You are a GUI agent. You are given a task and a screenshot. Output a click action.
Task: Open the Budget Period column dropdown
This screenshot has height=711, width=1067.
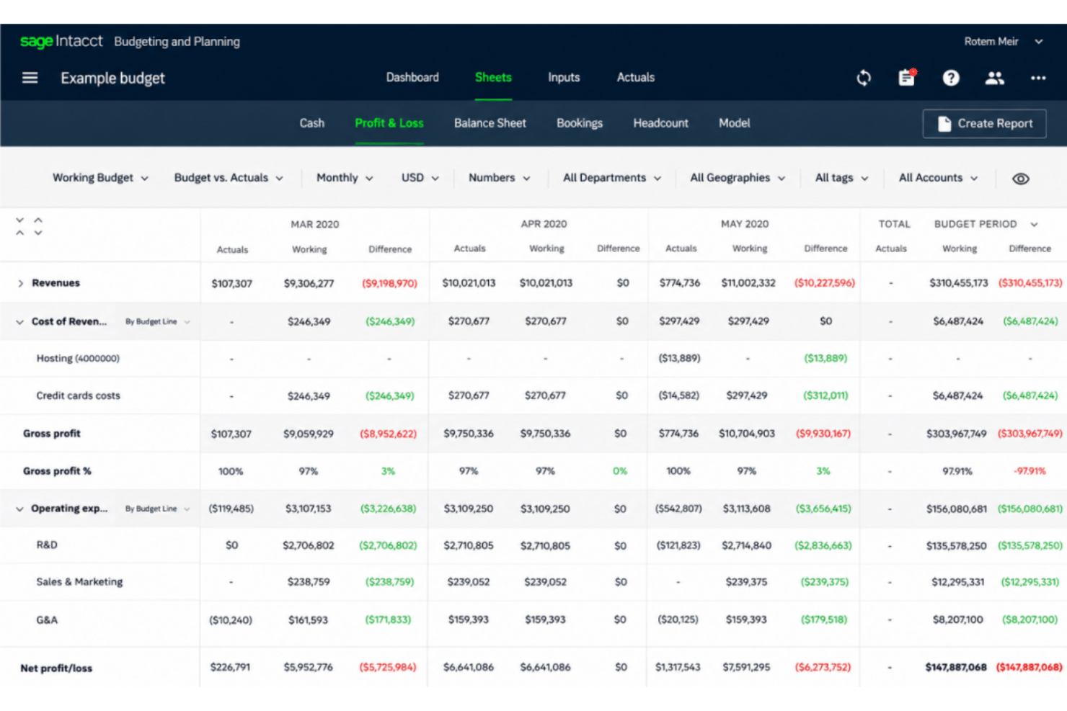pos(986,224)
